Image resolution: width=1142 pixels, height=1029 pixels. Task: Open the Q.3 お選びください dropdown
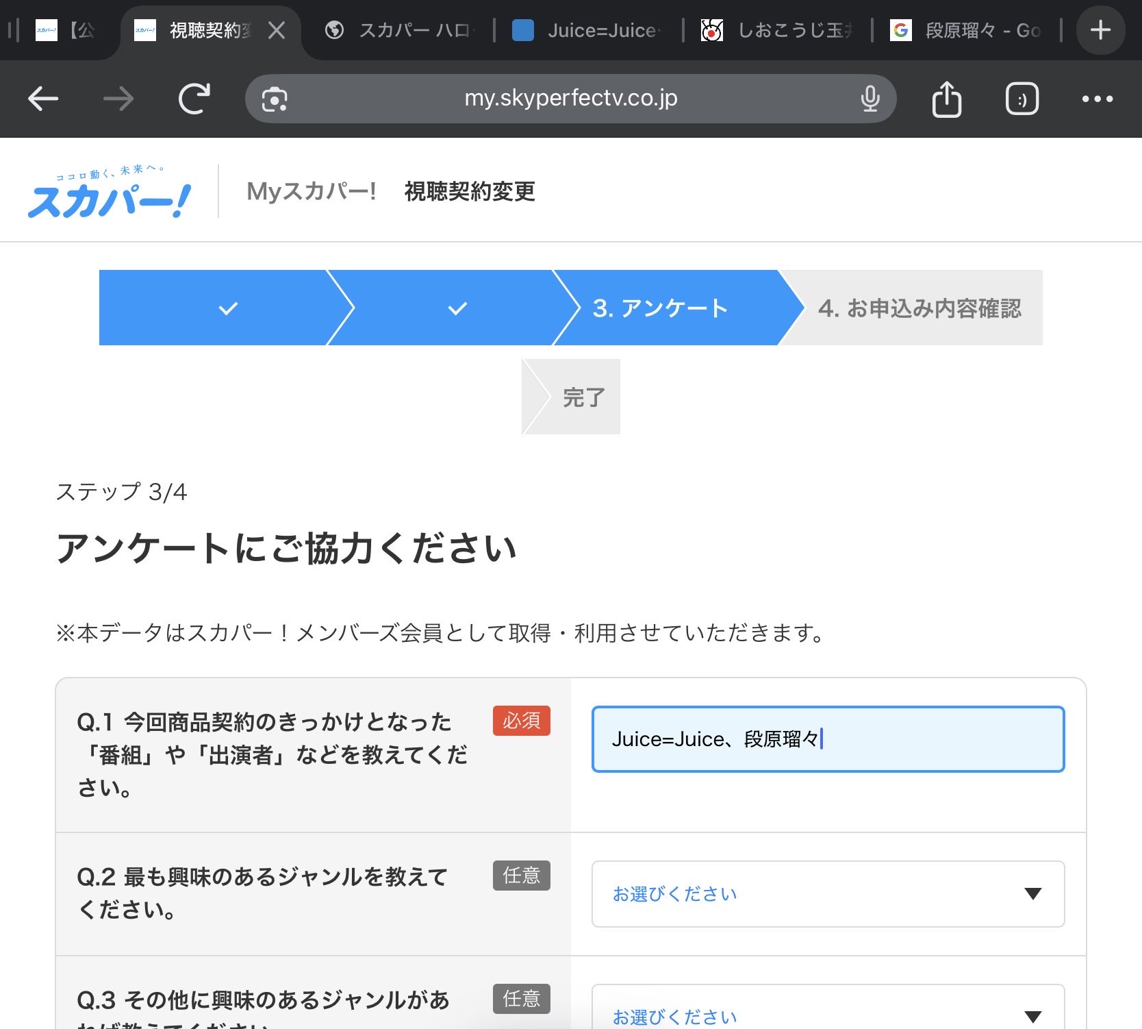[828, 1007]
